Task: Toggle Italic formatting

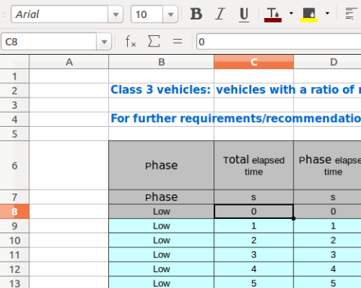Action: point(220,14)
